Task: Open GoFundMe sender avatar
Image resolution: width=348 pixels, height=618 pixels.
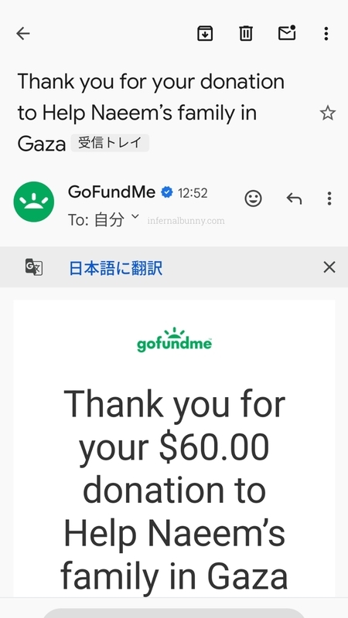Action: click(33, 202)
